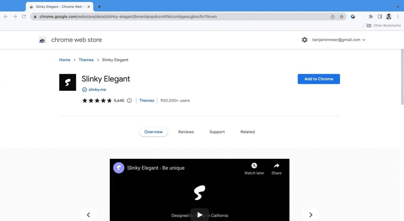Expand the benjaminmeer@gmail.com account dropdown

tap(339, 40)
